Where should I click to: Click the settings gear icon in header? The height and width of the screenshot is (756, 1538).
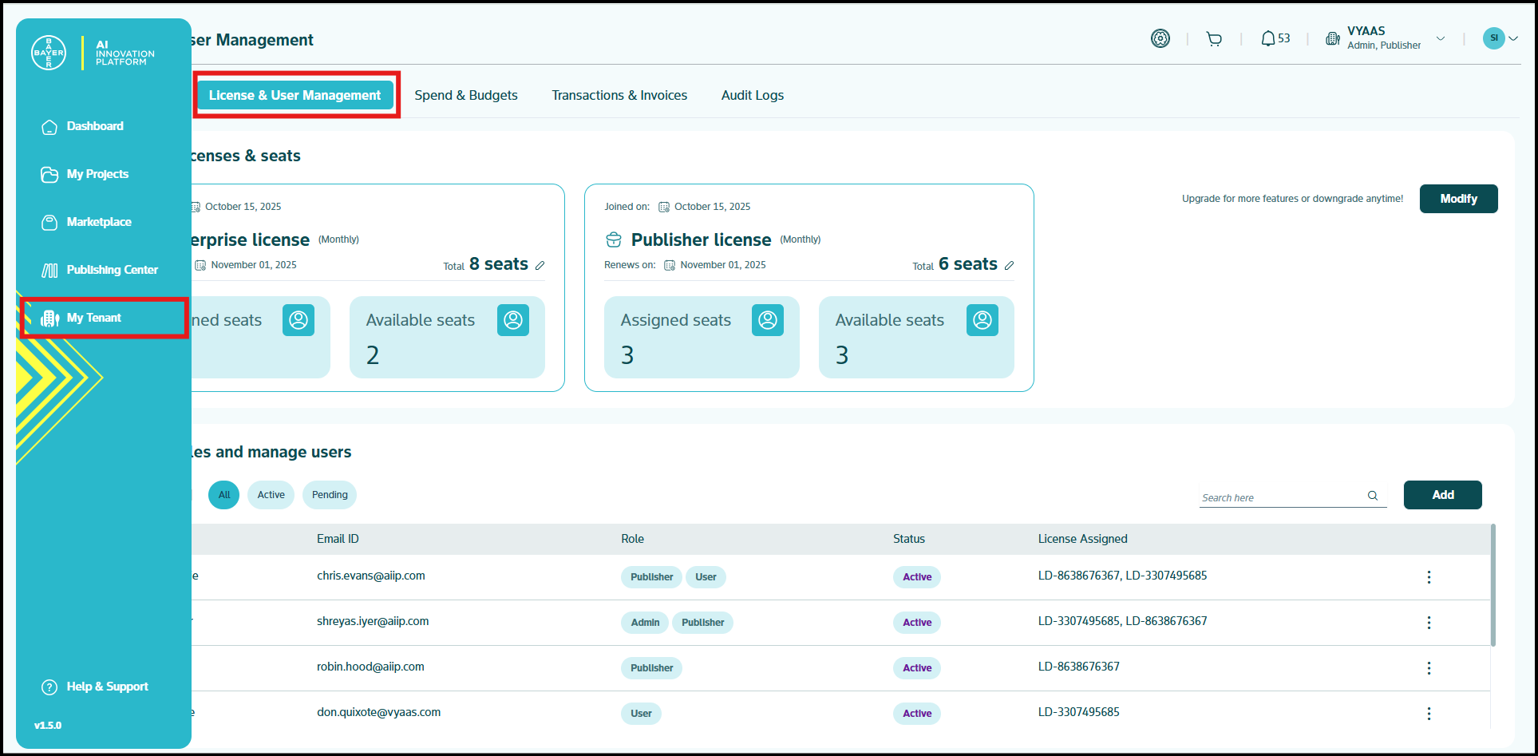click(1160, 38)
